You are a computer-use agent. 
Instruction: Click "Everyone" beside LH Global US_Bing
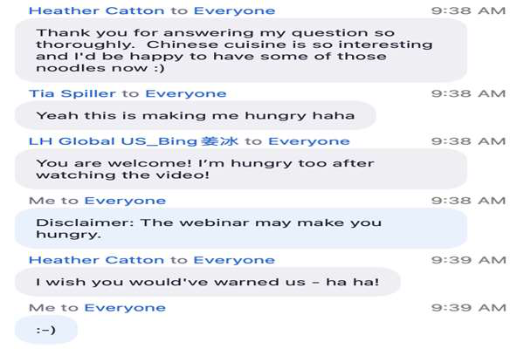pos(308,141)
